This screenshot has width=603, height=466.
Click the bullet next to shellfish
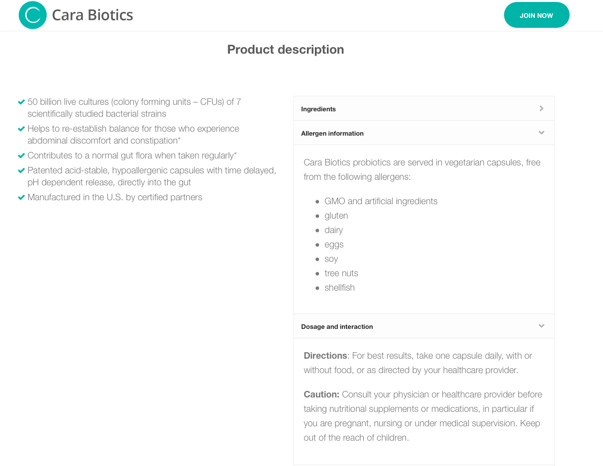pyautogui.click(x=317, y=288)
